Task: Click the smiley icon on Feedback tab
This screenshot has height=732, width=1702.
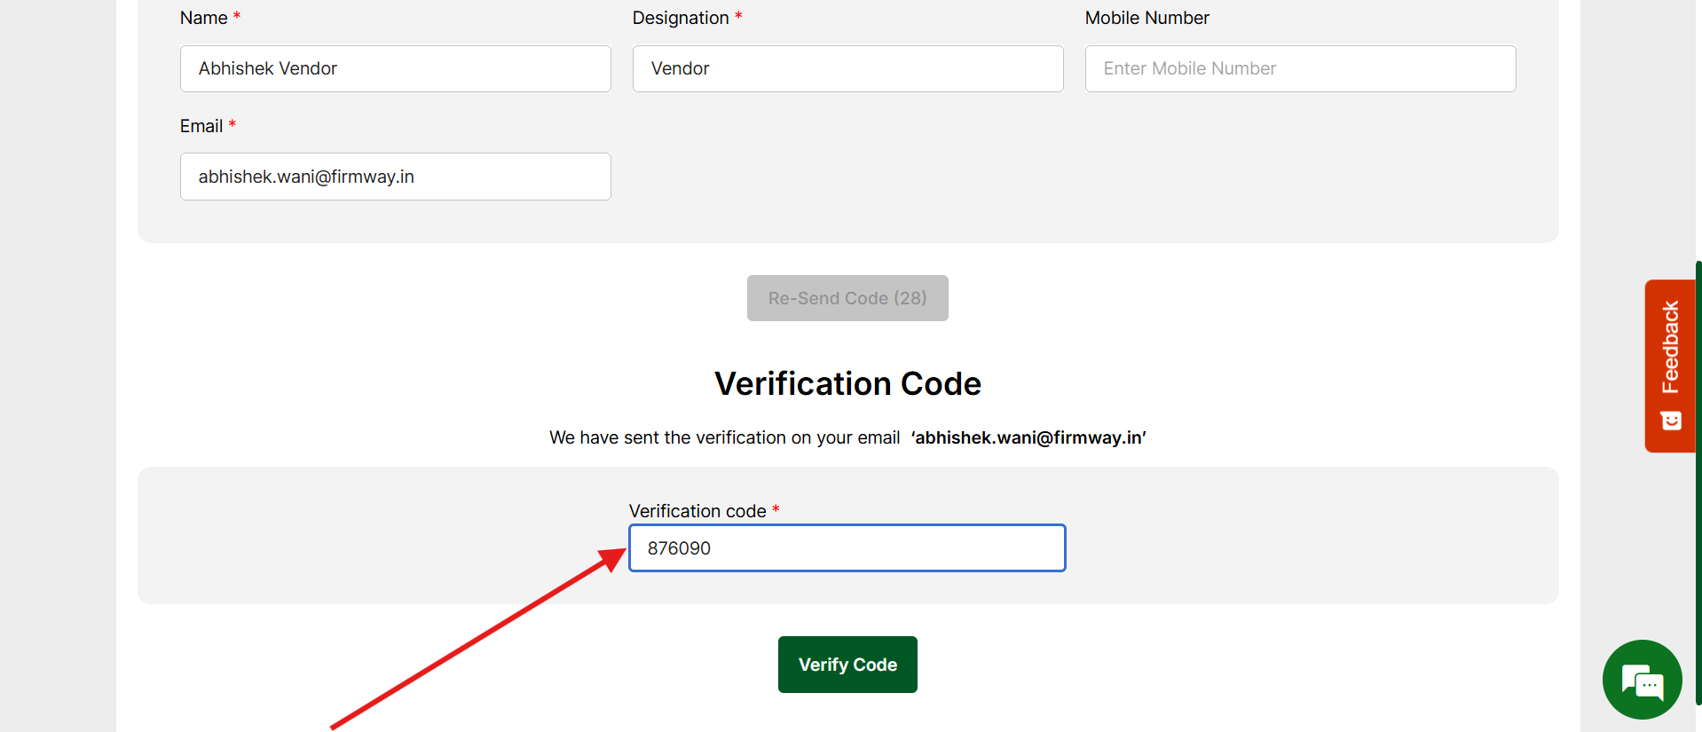Action: (1671, 421)
